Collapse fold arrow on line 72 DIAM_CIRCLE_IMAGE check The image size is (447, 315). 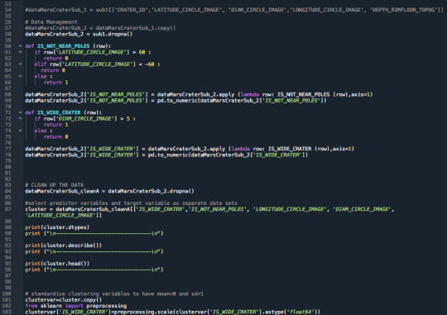[20, 118]
